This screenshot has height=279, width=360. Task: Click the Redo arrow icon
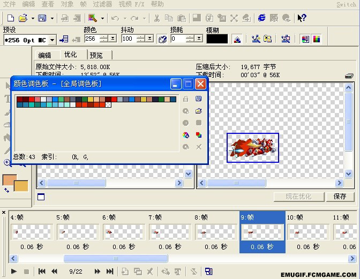[x=134, y=18]
